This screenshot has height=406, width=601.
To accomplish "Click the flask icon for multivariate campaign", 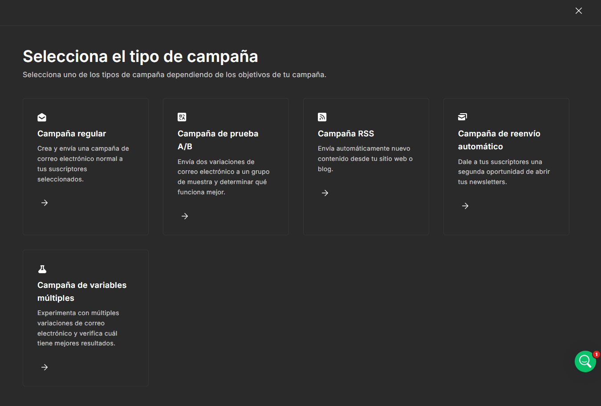I will pos(42,269).
